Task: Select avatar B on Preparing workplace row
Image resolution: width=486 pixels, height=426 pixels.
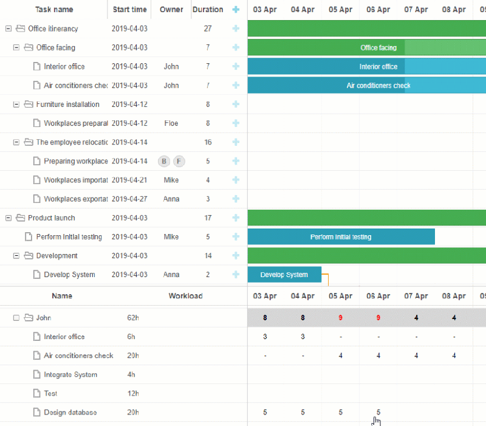Action: click(163, 161)
